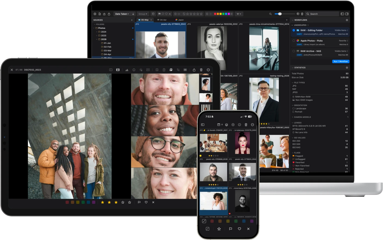
Task: Switch to the Japan tab
Action: 180,20
